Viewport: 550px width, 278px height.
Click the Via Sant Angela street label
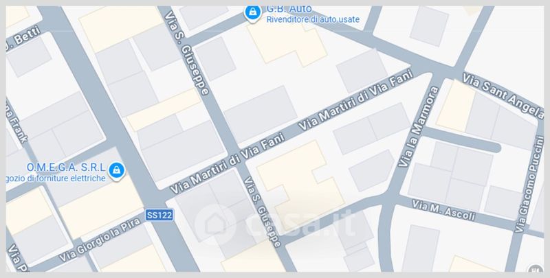coord(503,95)
